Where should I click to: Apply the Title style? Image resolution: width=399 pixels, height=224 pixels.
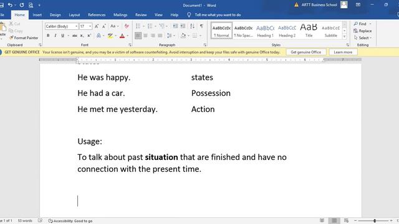coord(309,30)
